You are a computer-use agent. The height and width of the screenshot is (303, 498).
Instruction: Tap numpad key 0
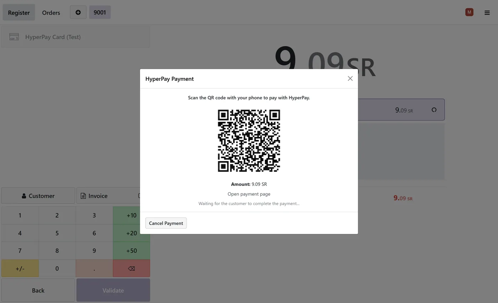tap(57, 268)
